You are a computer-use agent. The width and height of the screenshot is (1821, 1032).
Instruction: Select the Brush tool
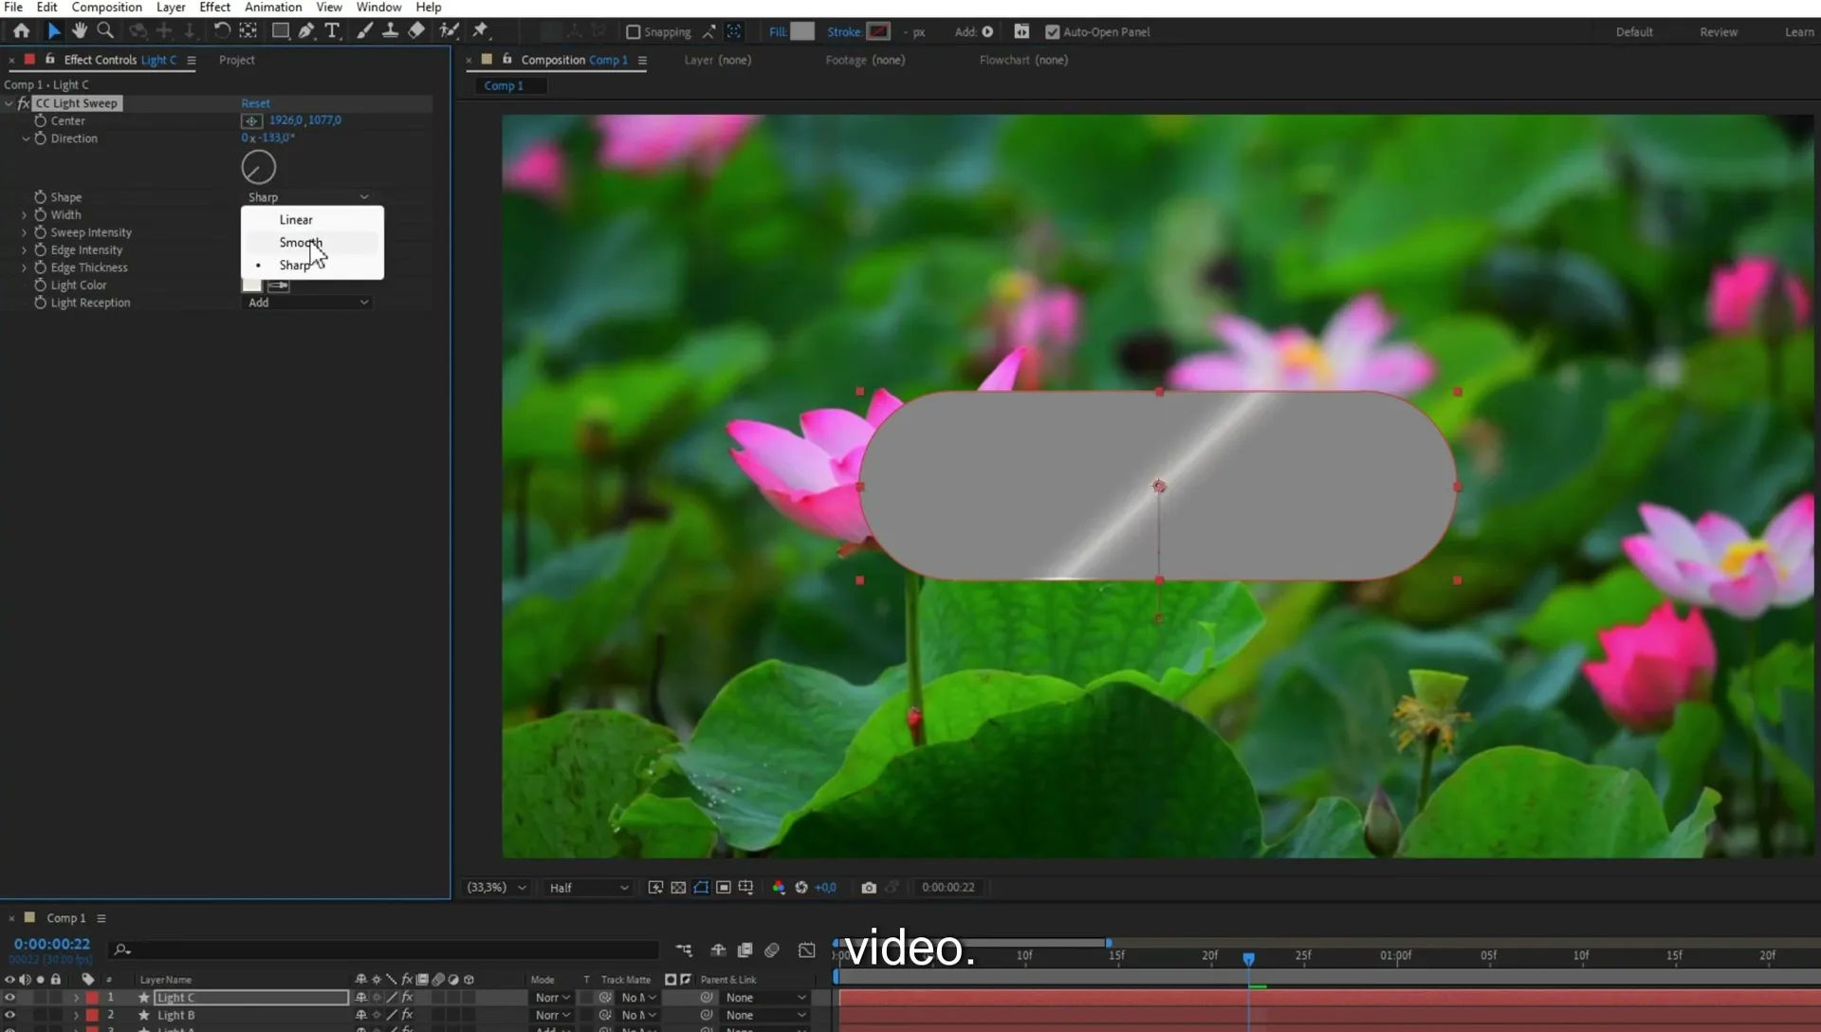[364, 31]
